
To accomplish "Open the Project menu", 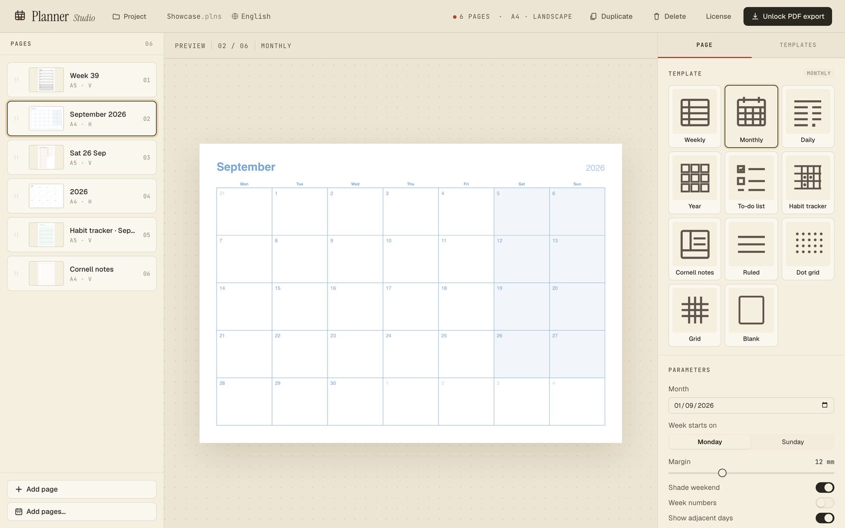I will (x=129, y=16).
